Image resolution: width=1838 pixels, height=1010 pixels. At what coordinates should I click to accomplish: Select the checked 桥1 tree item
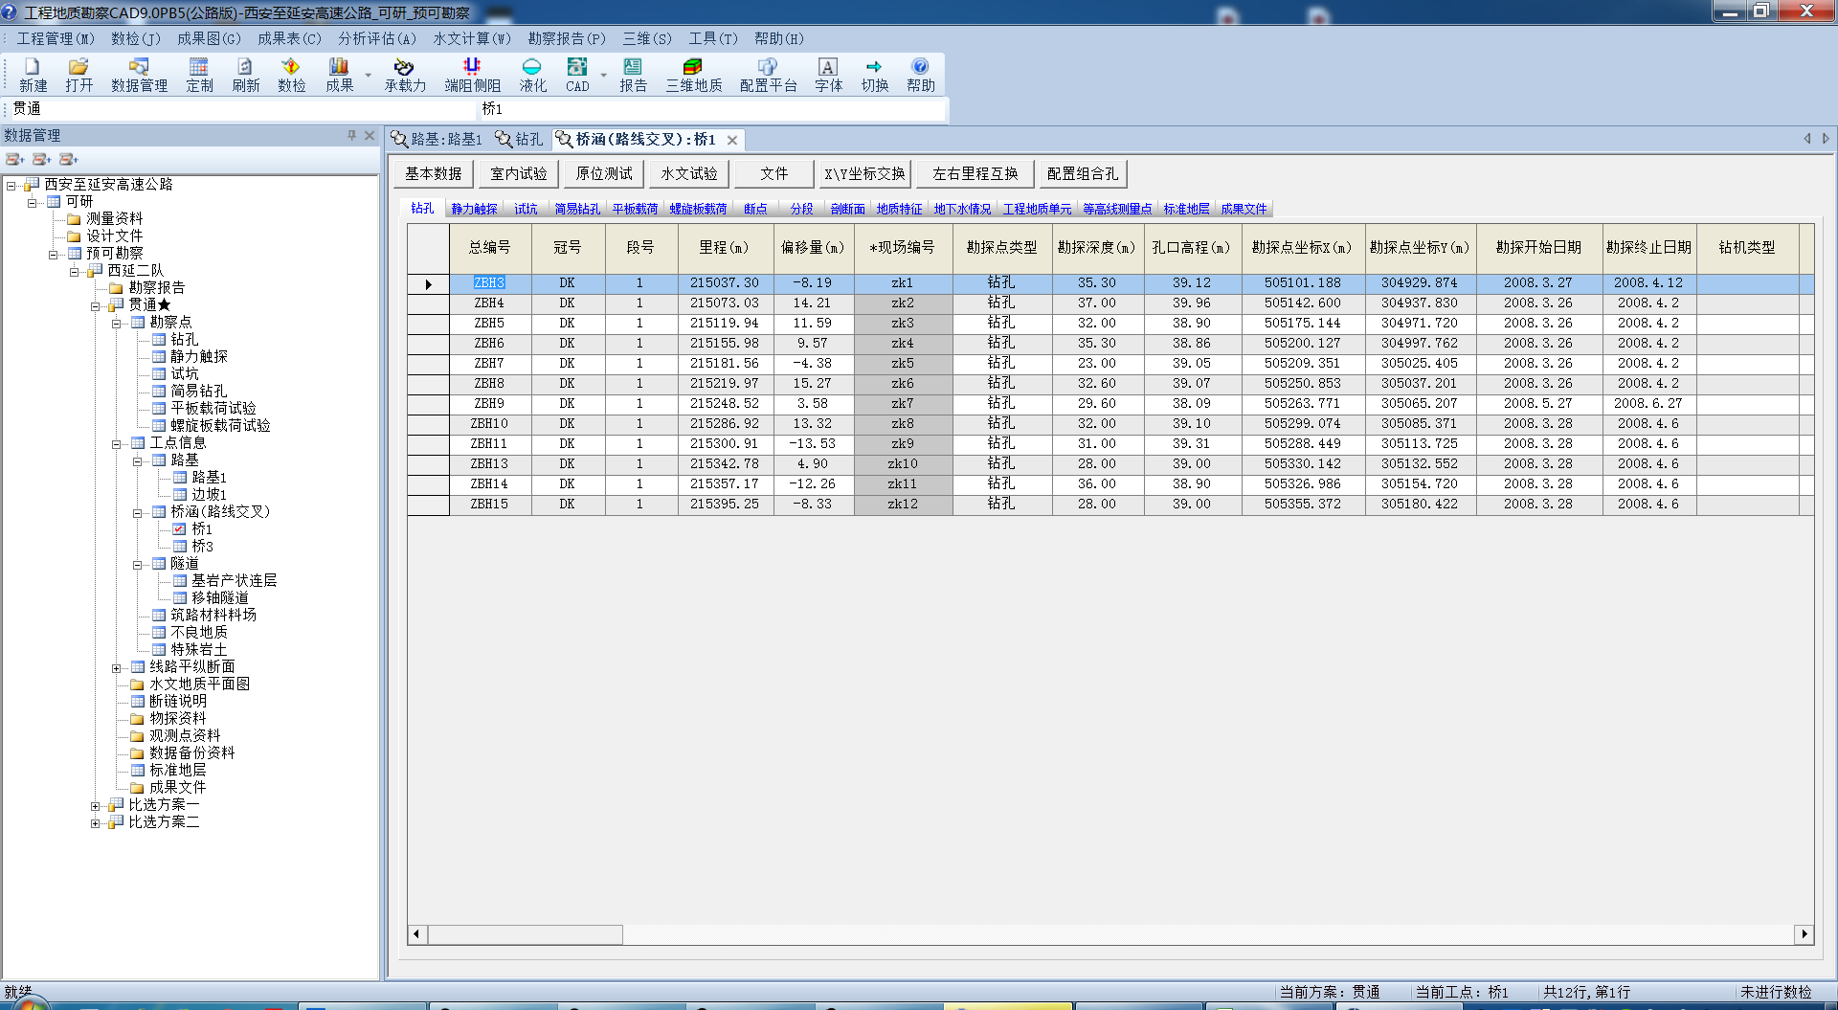click(x=201, y=528)
